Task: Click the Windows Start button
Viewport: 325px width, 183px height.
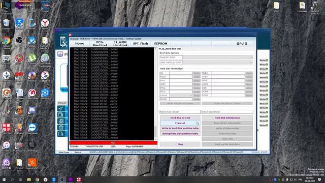Action: point(4,179)
